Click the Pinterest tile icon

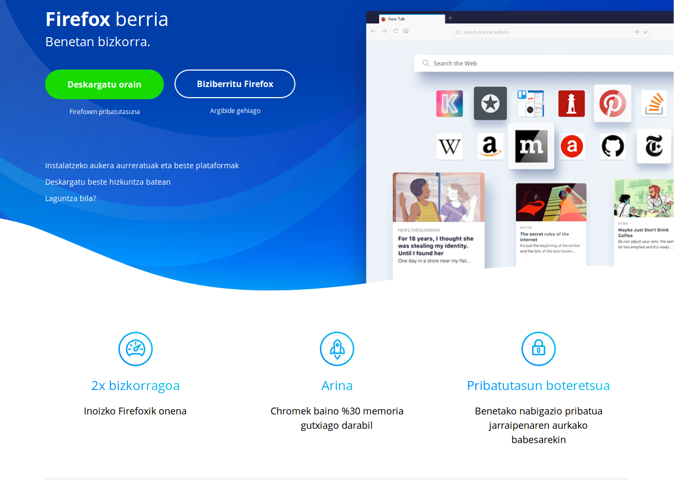pos(613,103)
